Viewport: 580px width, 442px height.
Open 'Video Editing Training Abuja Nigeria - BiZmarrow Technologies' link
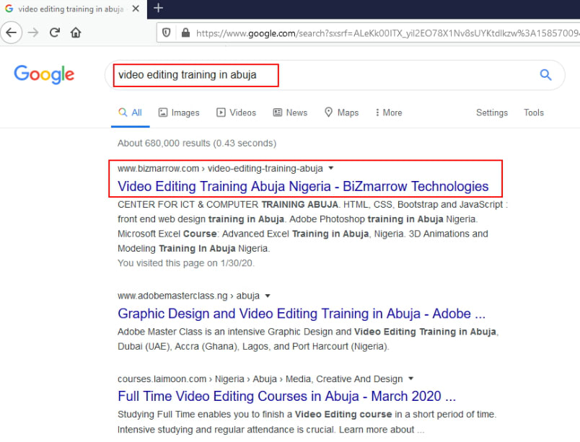pyautogui.click(x=303, y=187)
